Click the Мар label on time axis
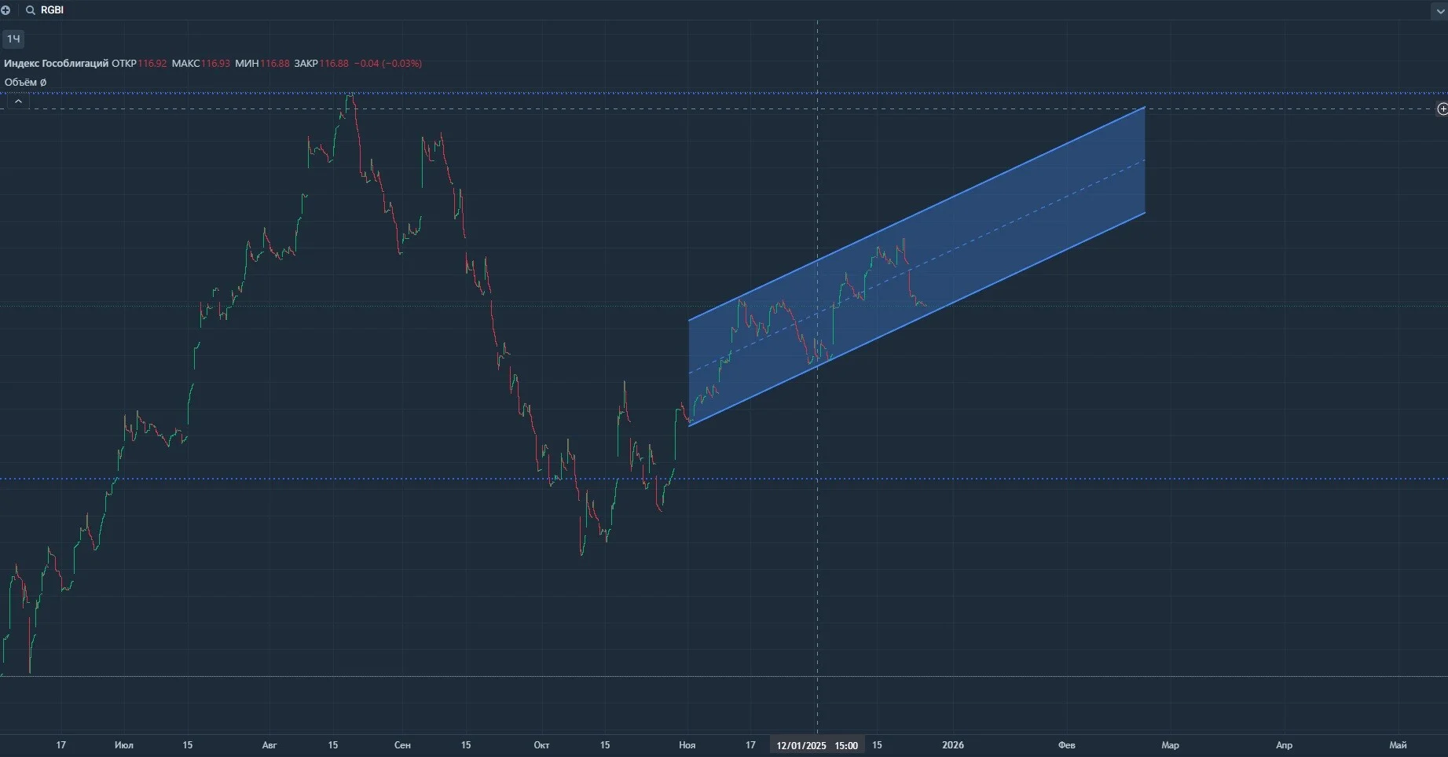The image size is (1448, 757). tap(1170, 745)
